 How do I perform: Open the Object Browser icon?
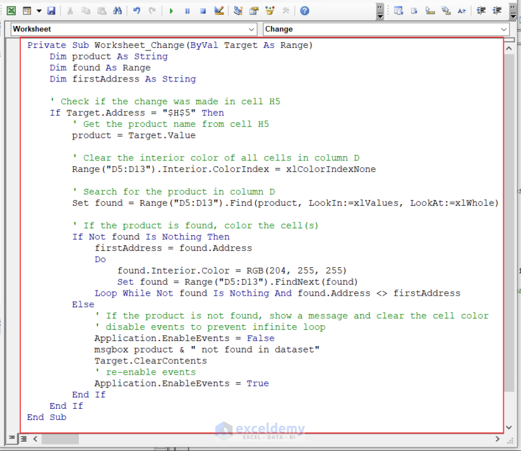coord(270,11)
